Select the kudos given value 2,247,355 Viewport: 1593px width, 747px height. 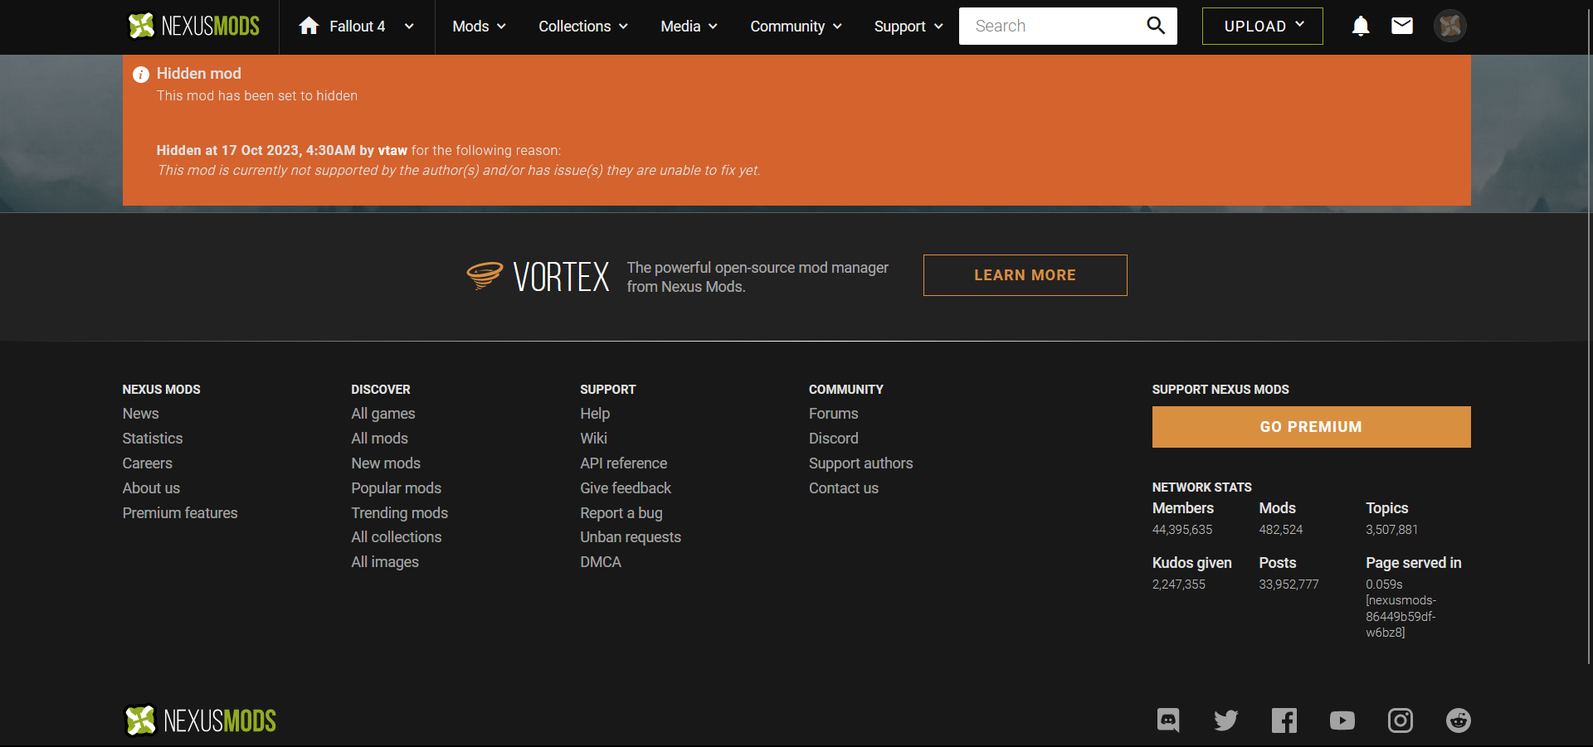1179,585
